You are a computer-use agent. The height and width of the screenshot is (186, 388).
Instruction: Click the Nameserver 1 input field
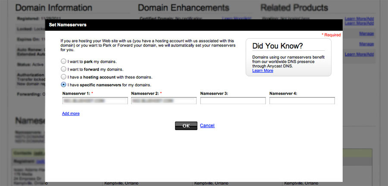click(95, 101)
